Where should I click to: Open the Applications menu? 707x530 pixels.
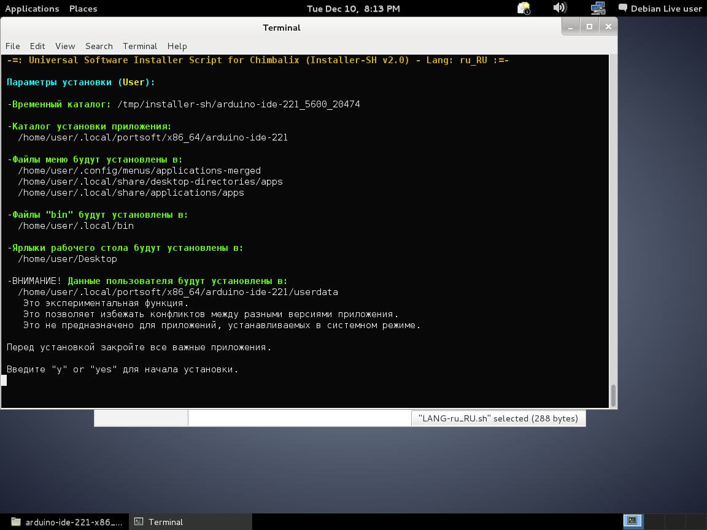32,9
